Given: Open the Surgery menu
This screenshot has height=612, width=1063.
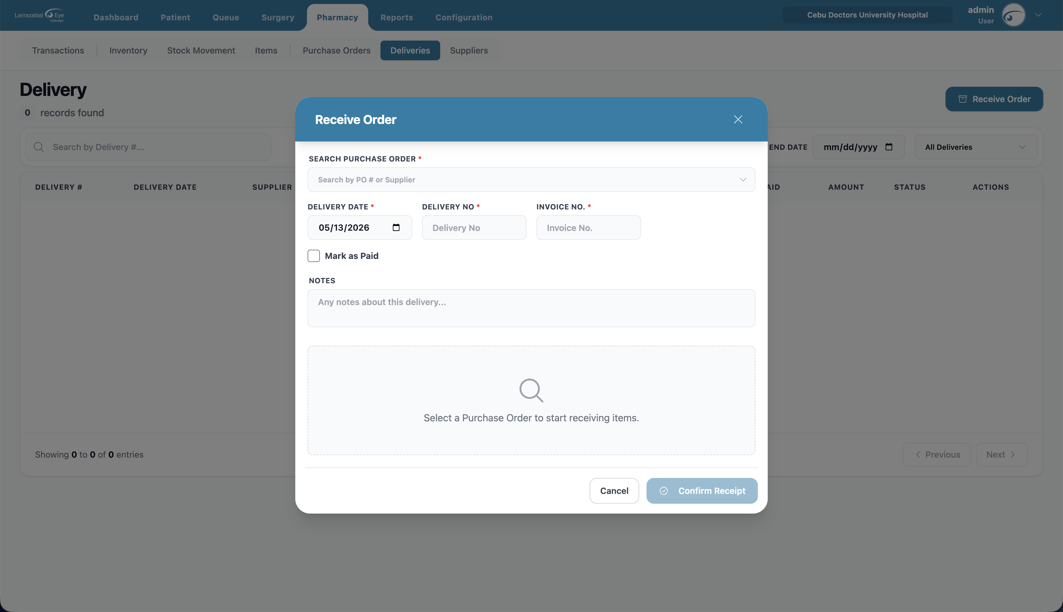Looking at the screenshot, I should [278, 17].
